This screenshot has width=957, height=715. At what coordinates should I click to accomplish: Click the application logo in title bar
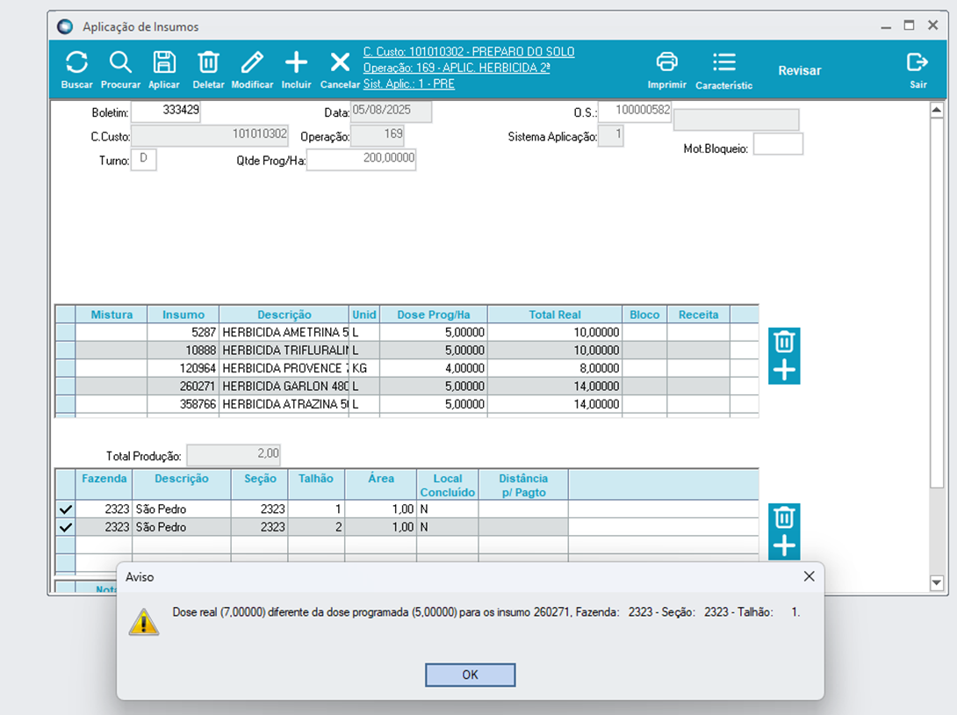coord(65,26)
